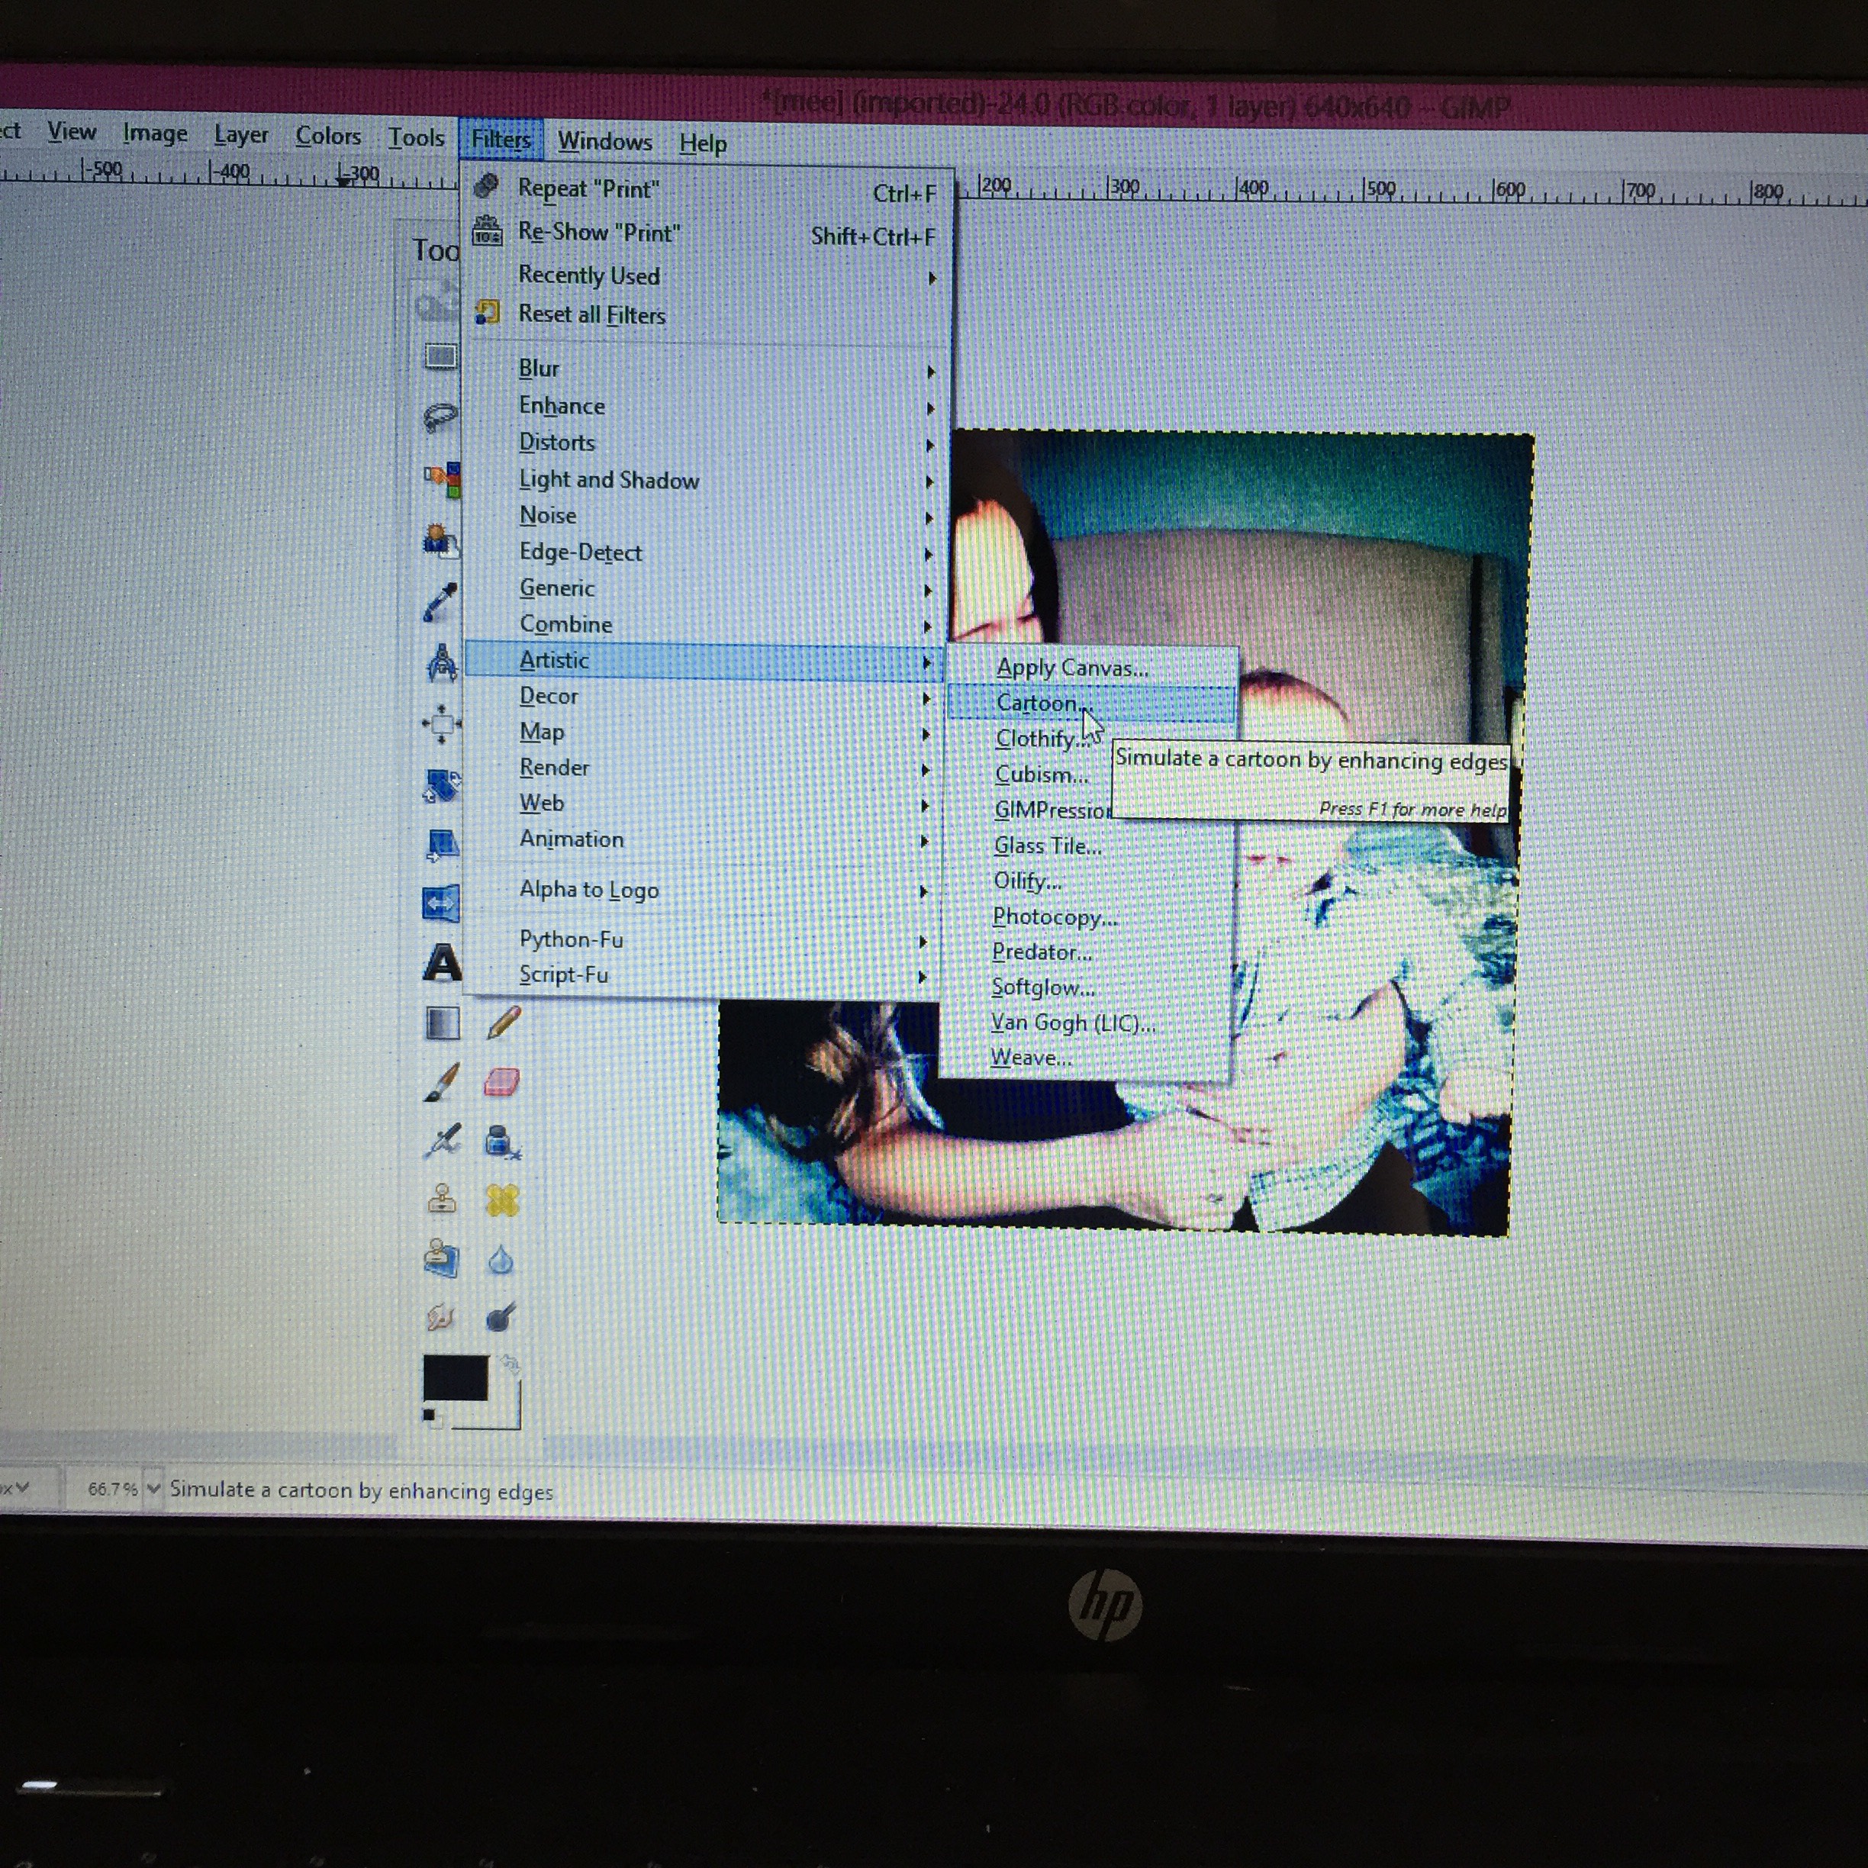
Task: Expand the Generic filters submenu
Action: (x=705, y=588)
